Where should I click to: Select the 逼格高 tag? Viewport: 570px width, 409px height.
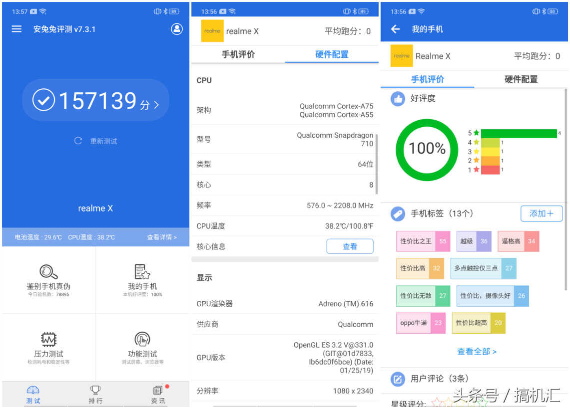pyautogui.click(x=519, y=241)
